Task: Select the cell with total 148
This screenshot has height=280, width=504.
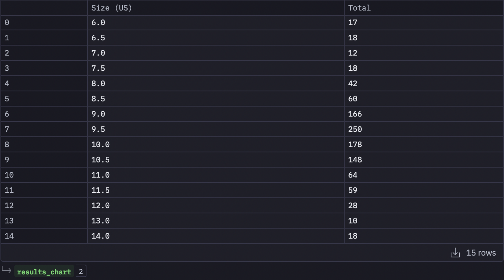Action: pos(424,160)
